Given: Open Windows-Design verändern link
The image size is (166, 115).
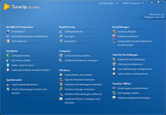Looking at the screenshot, I should coord(80,89).
